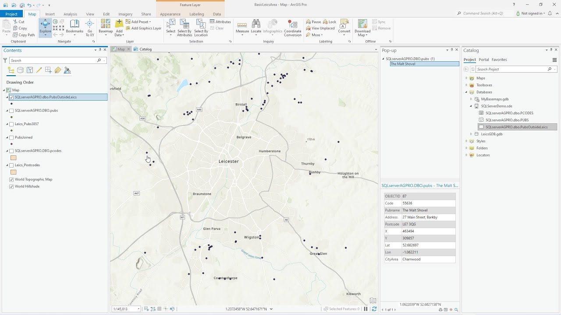Open the Go To XY tool

(90, 28)
